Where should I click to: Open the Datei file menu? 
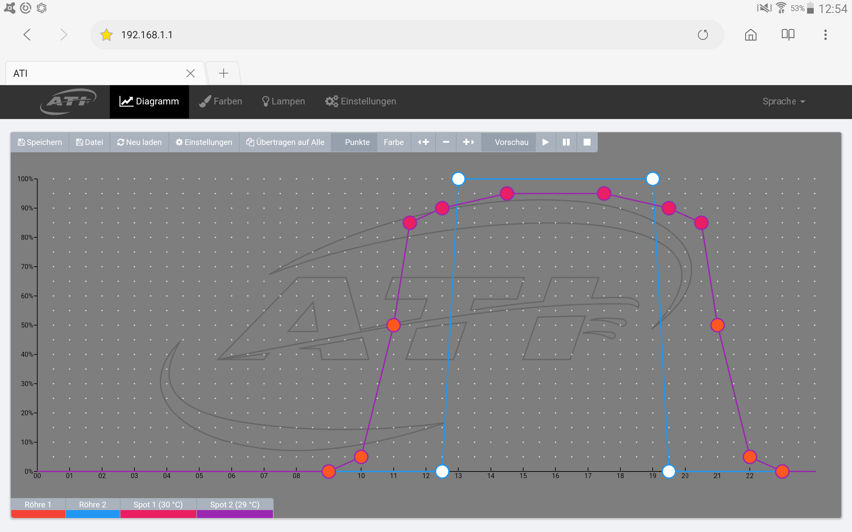click(x=90, y=142)
